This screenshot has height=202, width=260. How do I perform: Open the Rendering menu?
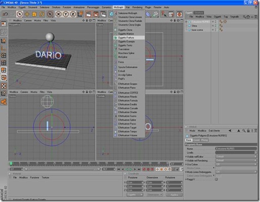pos(137,7)
